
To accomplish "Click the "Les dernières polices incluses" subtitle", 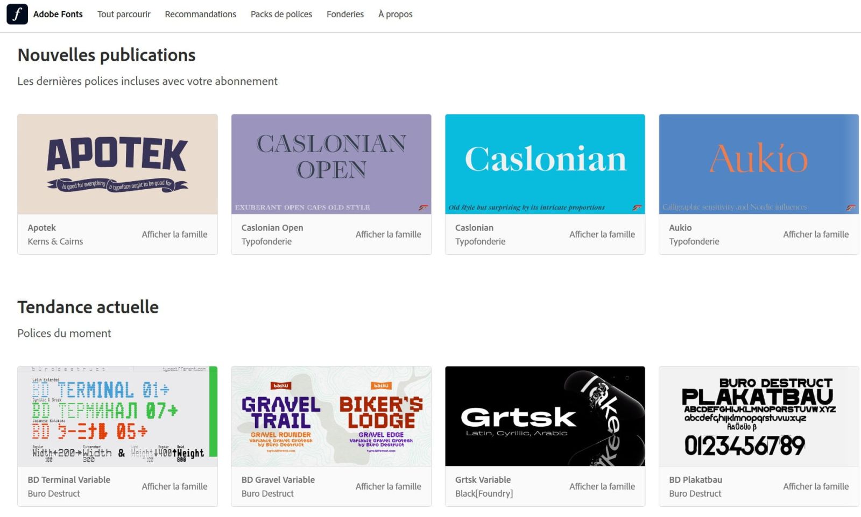I will tap(147, 81).
